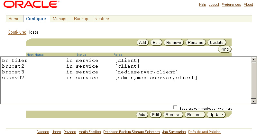Viewport: 257px width, 134px height.
Task: Open the Restore tab
Action: click(102, 19)
